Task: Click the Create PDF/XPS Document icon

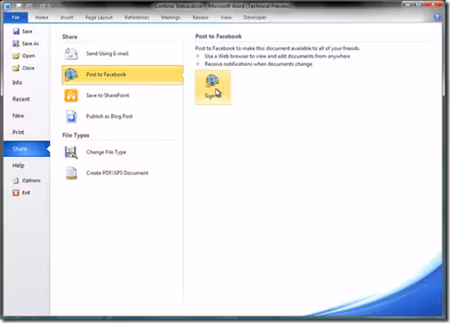Action: click(71, 173)
